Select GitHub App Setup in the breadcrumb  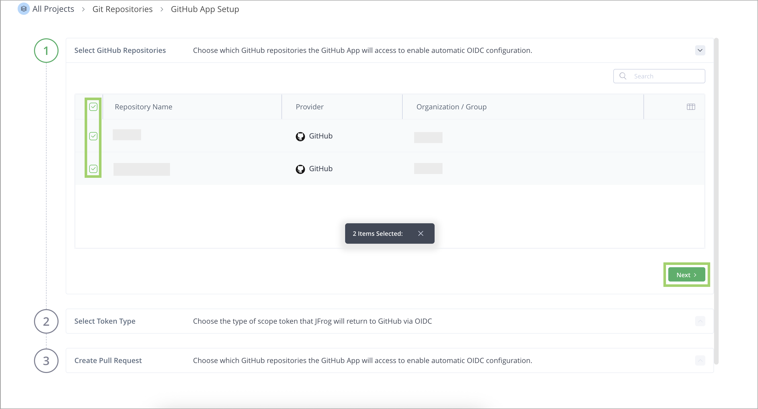pos(205,9)
